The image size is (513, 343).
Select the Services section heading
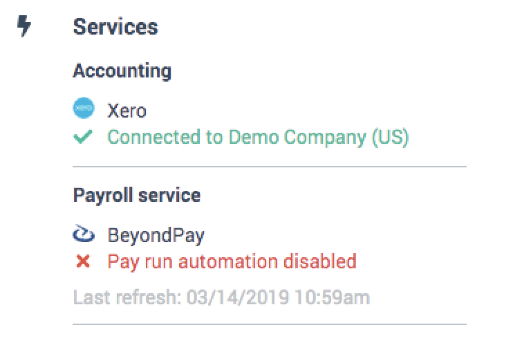point(115,27)
